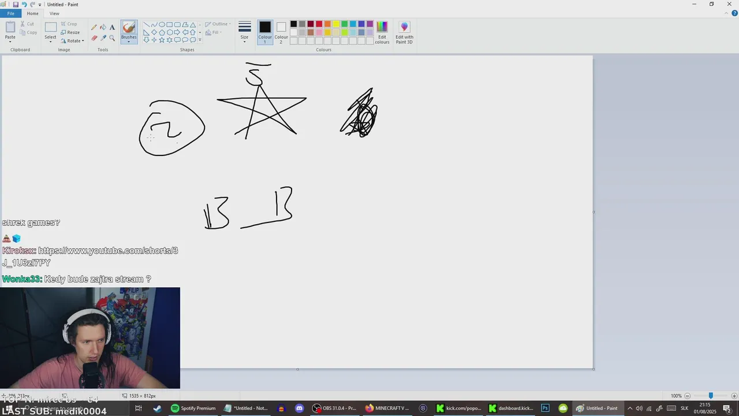Click the zoom in plus button

pyautogui.click(x=734, y=396)
